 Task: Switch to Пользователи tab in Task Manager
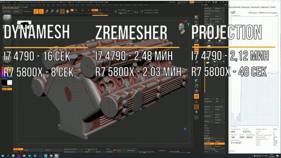point(255,7)
